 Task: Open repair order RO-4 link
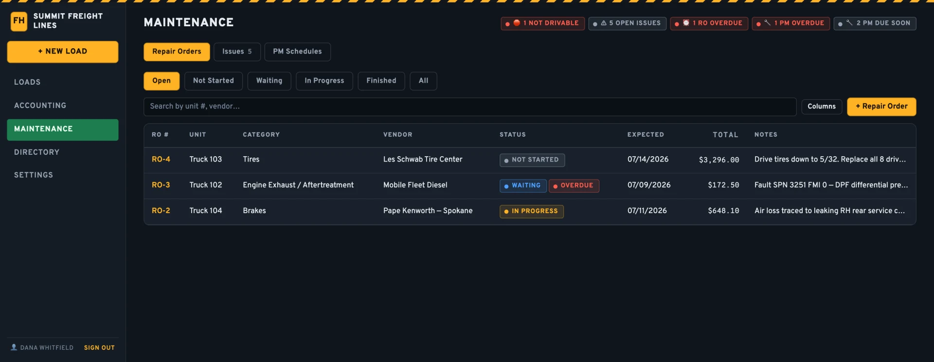click(x=161, y=159)
